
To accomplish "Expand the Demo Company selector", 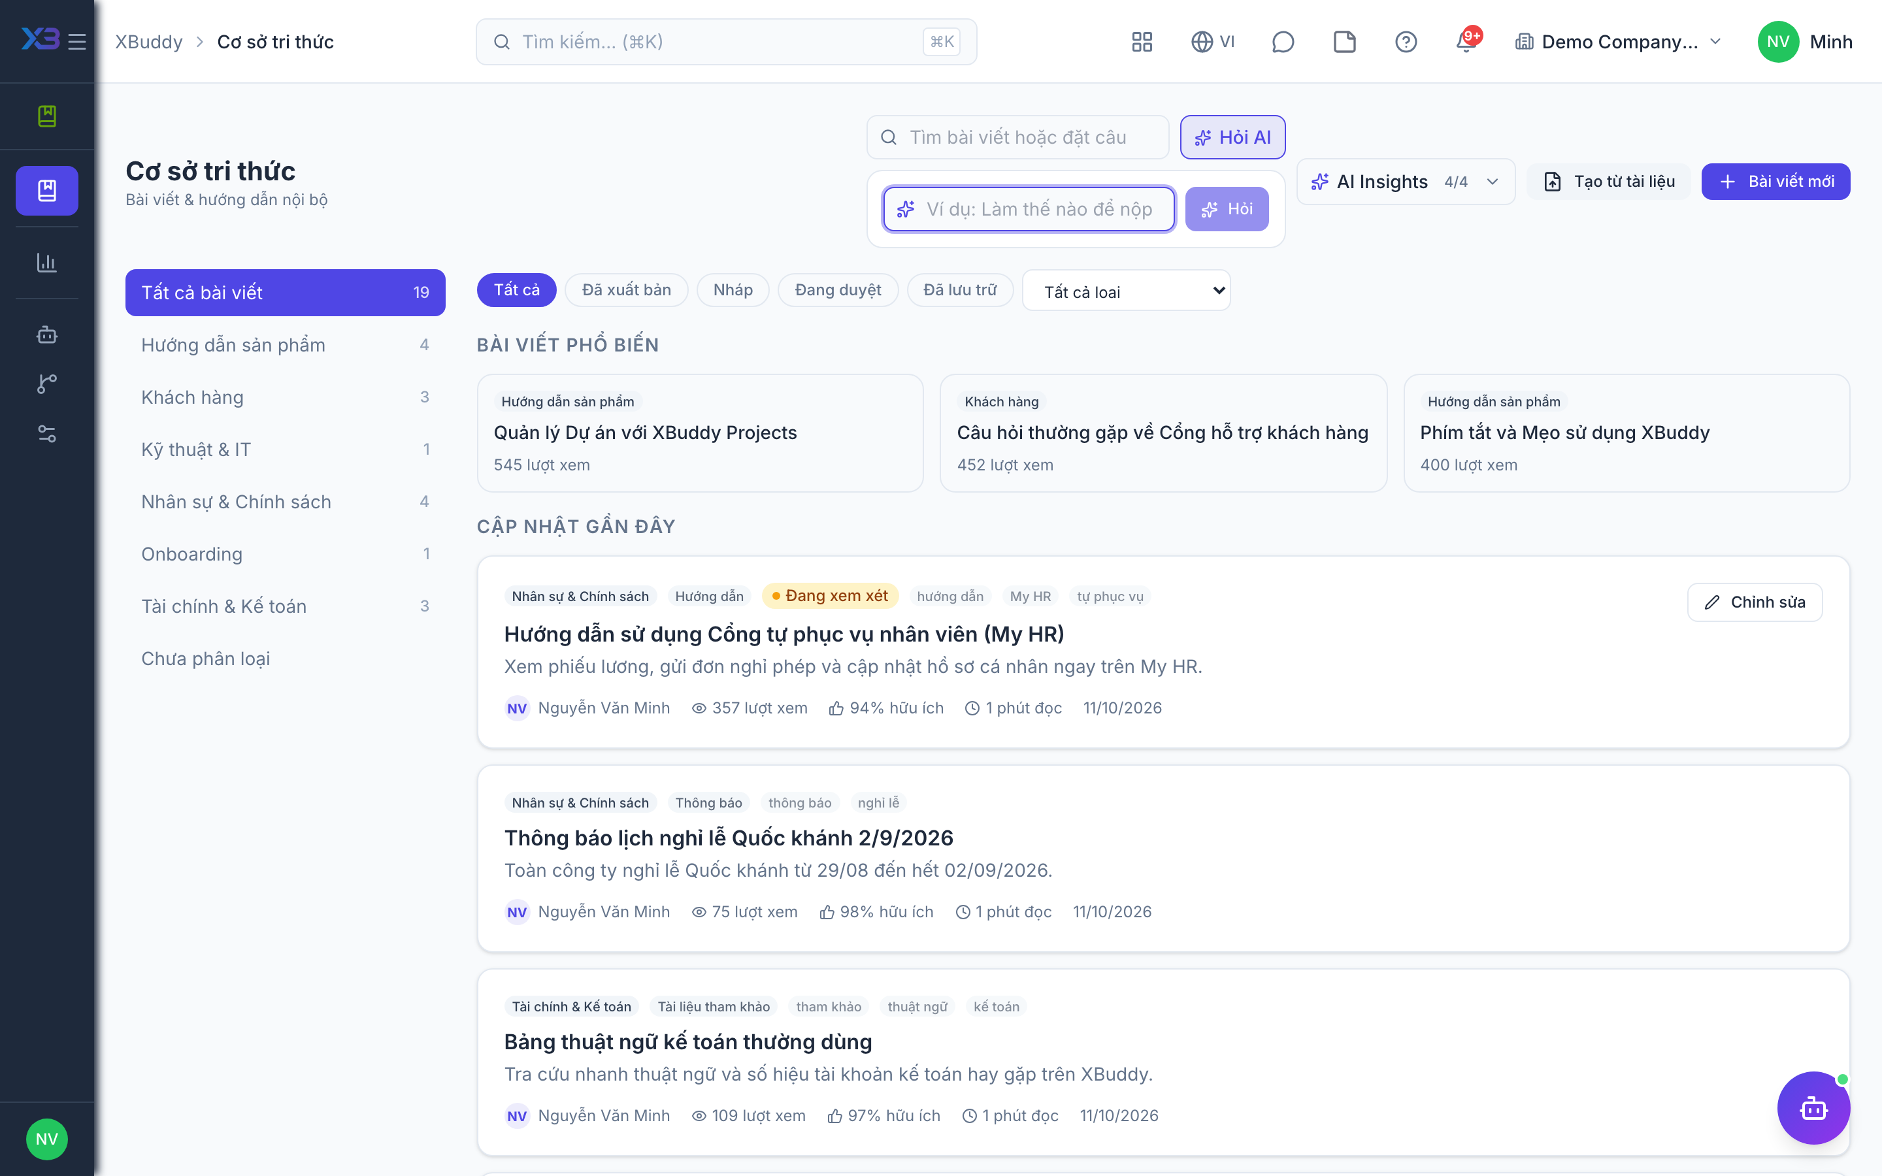I will (x=1617, y=41).
